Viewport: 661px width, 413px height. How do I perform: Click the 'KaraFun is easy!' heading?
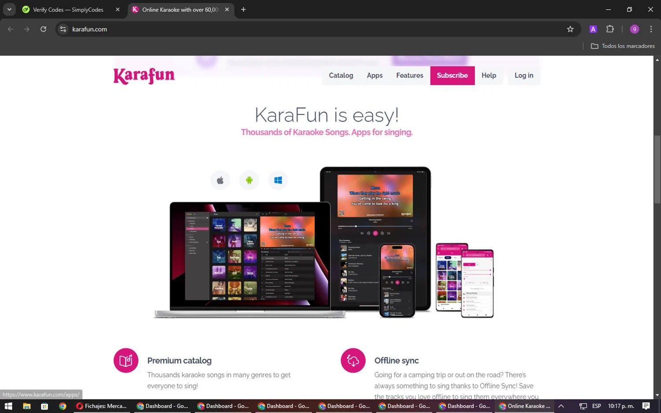(327, 115)
